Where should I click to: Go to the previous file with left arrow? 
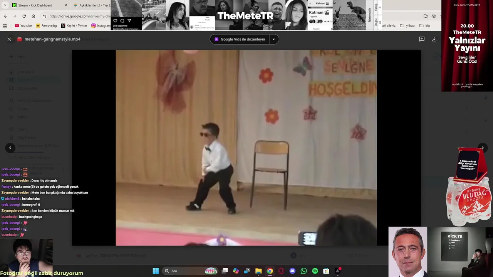click(x=10, y=148)
